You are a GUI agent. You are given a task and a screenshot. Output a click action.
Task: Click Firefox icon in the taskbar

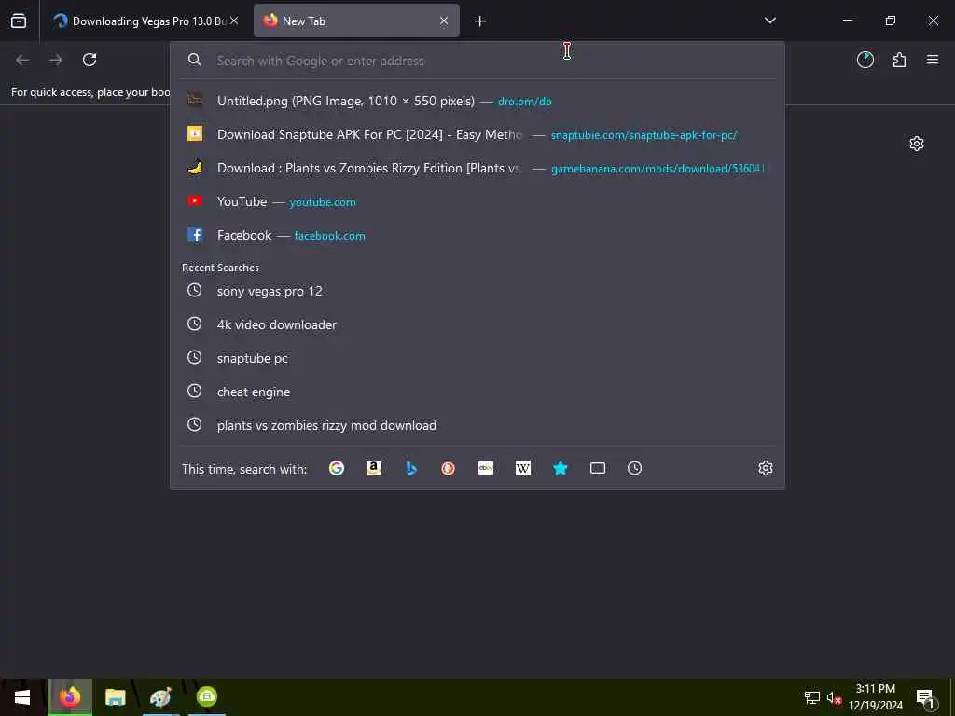(x=70, y=697)
